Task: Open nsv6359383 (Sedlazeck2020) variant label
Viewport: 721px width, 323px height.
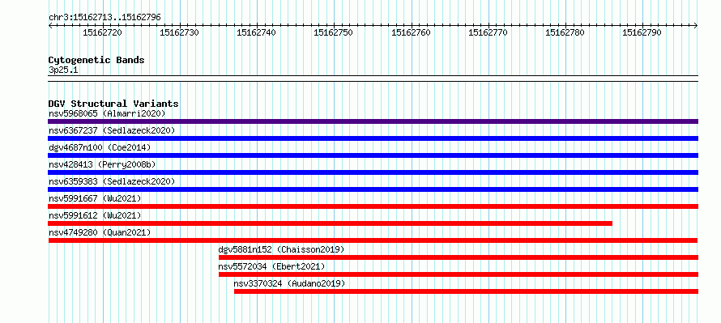Action: (x=112, y=181)
